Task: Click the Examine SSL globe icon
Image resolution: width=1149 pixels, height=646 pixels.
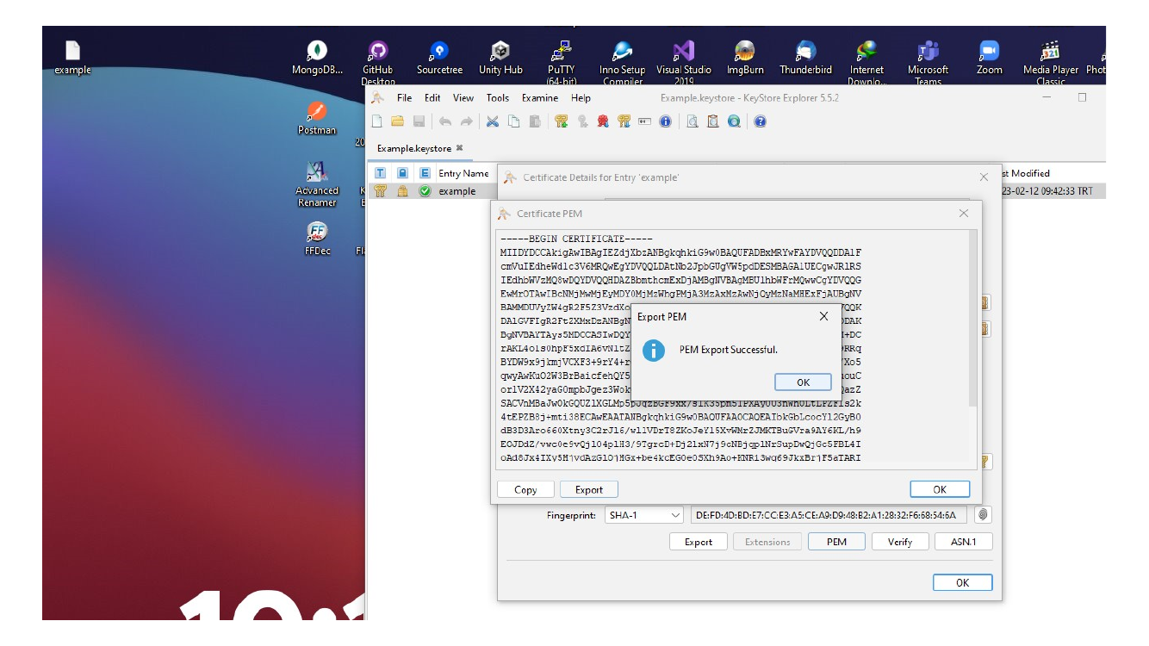Action: [734, 121]
